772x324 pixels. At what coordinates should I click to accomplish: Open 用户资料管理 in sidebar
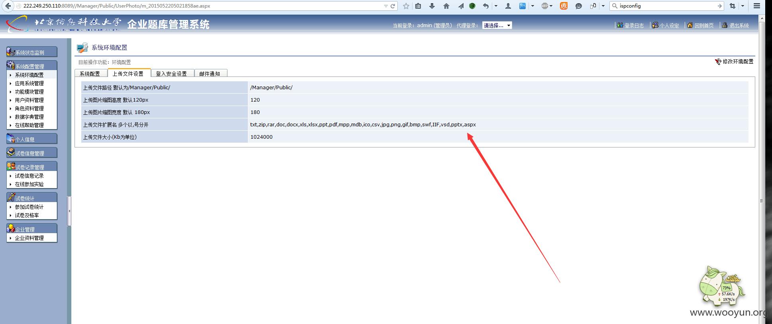pos(29,100)
